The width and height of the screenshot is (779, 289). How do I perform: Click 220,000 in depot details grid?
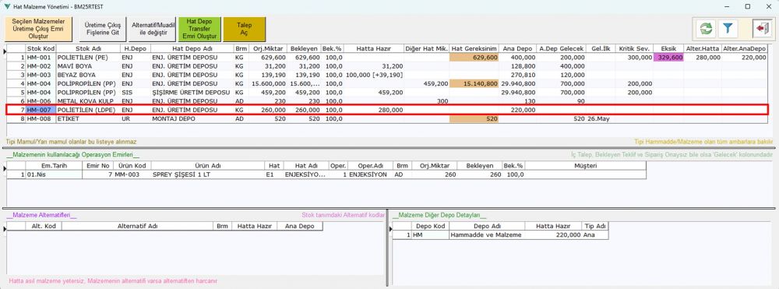tap(552, 235)
